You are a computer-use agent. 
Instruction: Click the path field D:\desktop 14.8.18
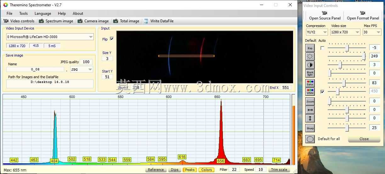click(50, 84)
